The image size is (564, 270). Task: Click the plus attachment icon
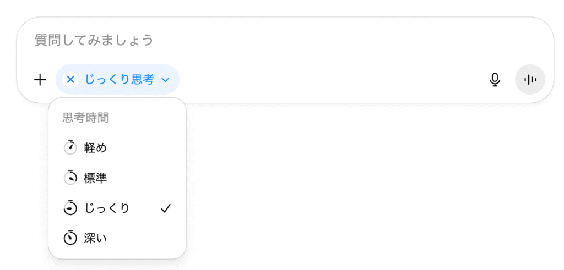[x=40, y=80]
